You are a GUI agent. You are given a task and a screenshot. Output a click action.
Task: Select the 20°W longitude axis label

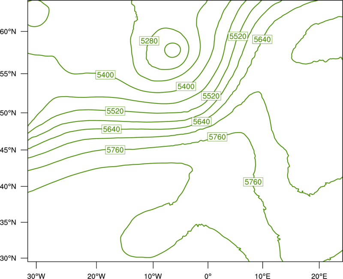(96, 276)
